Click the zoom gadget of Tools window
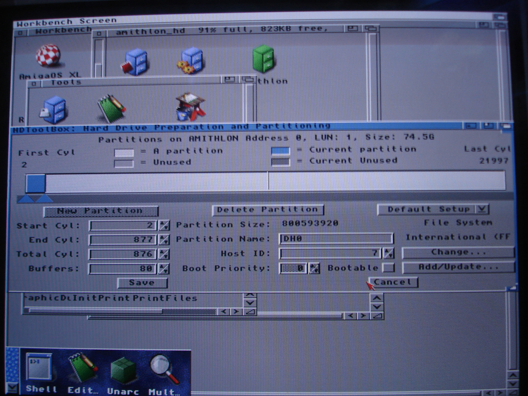 click(229, 79)
